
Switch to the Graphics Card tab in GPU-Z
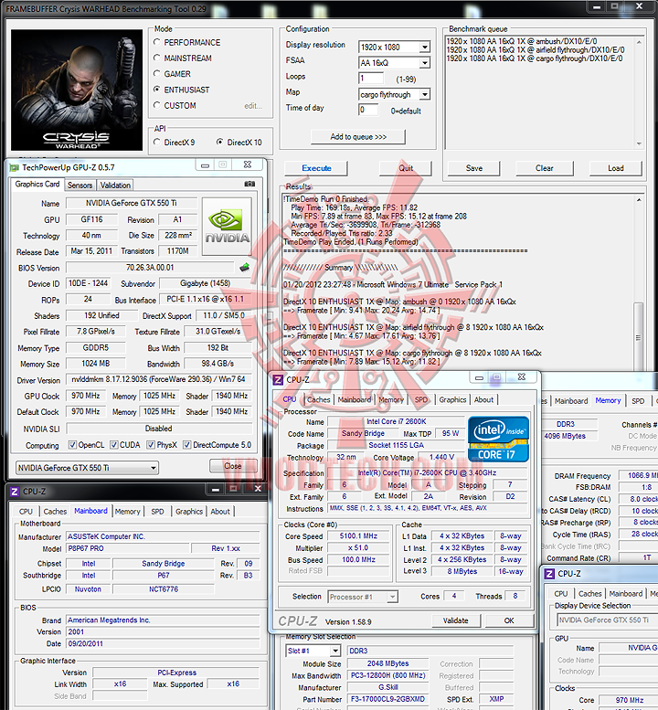[37, 185]
